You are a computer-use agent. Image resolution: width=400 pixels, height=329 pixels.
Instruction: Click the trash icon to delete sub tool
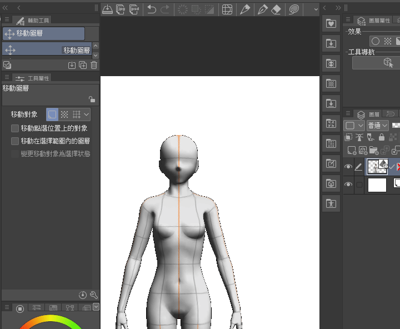[x=94, y=65]
